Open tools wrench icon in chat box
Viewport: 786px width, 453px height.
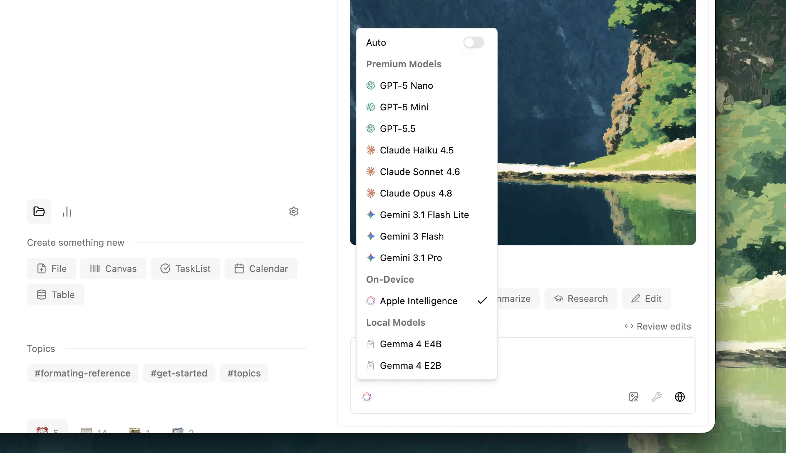pyautogui.click(x=657, y=397)
